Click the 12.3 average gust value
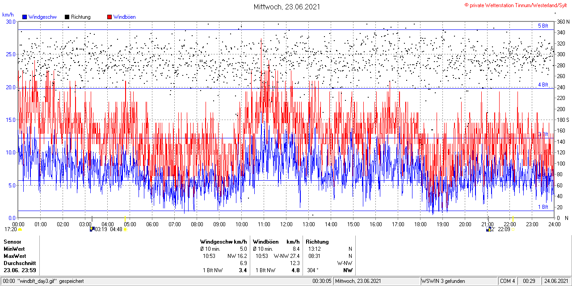 [x=294, y=263]
